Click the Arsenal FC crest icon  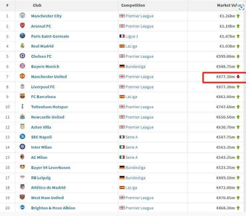(22, 26)
